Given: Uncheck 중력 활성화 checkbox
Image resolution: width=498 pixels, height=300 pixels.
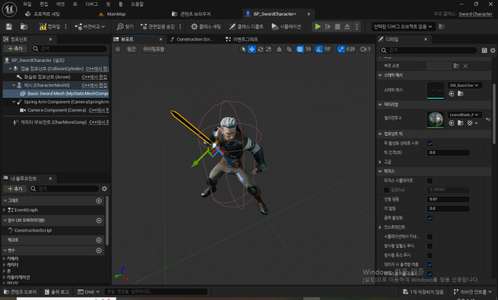Looking at the screenshot, I should click(x=430, y=218).
